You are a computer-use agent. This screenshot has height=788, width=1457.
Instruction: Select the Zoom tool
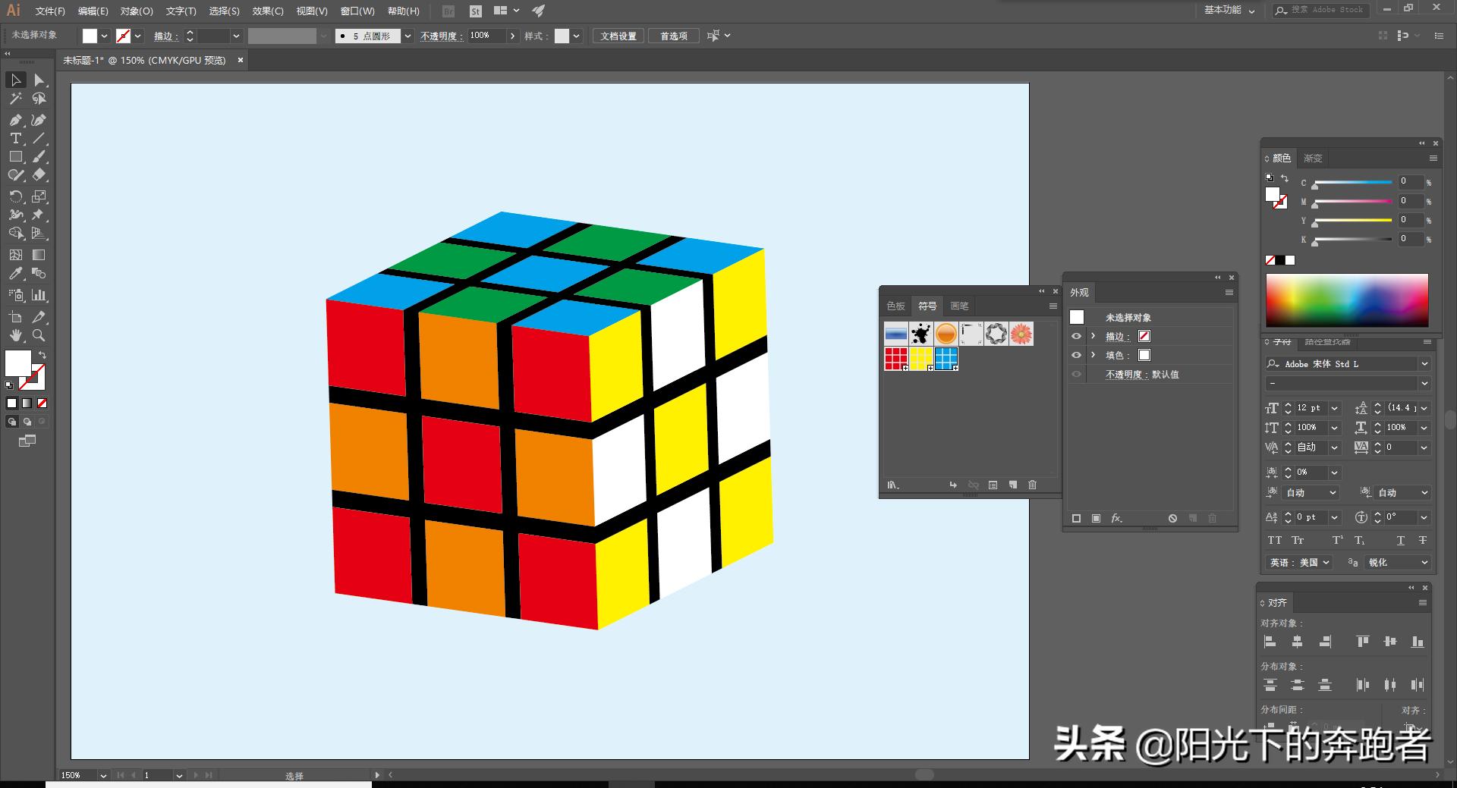pos(39,335)
